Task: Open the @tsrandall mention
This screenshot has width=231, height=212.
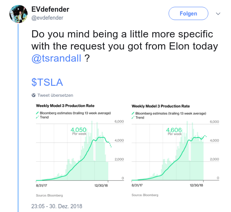Action: click(x=56, y=59)
